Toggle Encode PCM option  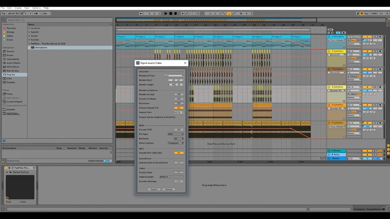[x=179, y=130]
